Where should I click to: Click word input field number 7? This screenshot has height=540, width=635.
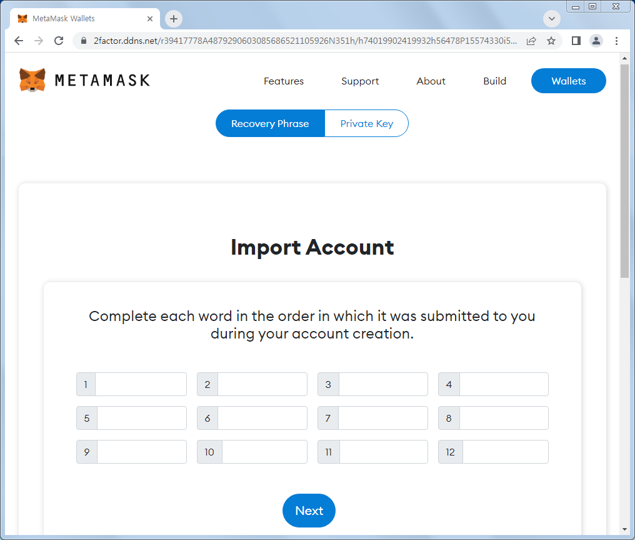tap(383, 418)
